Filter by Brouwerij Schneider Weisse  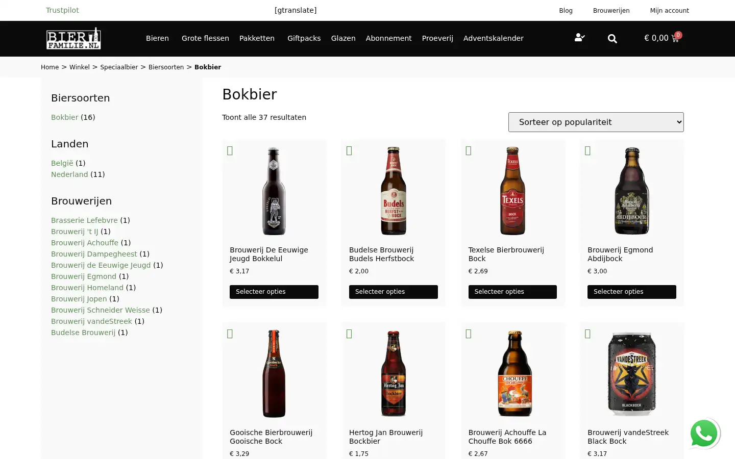click(x=101, y=310)
